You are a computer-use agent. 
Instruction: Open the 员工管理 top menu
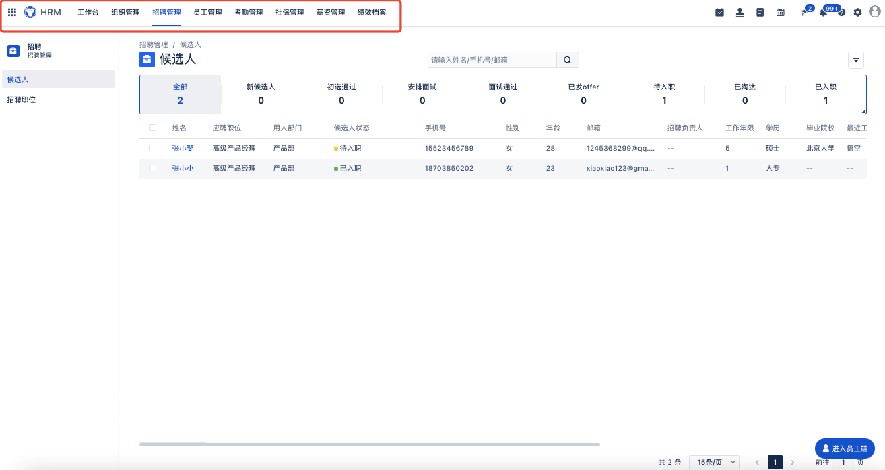(x=207, y=12)
